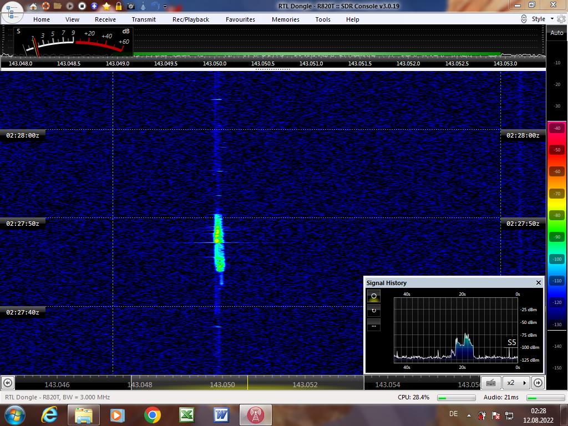Click the 02:27:40z timestamp label
This screenshot has height=426, width=568.
click(x=22, y=312)
